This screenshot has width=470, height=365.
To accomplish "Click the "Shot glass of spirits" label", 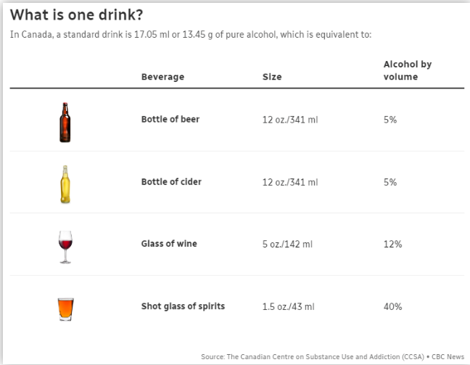I will coord(183,306).
